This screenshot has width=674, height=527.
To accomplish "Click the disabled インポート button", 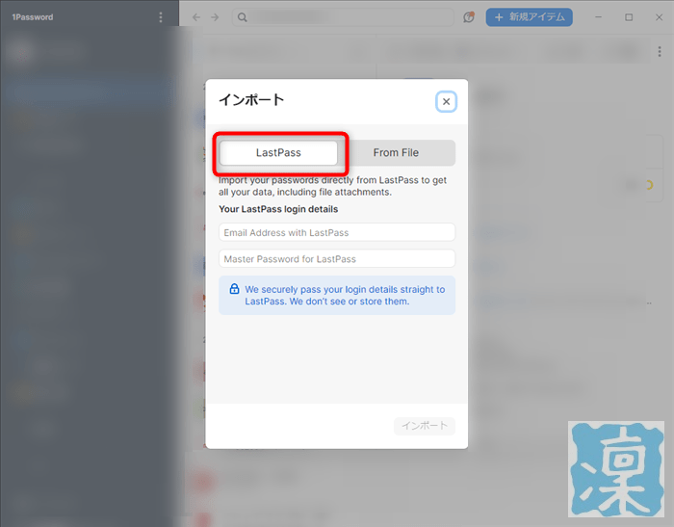I will pos(425,426).
